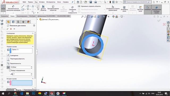
Task: Click Отобразить/Скрыть взаимосвязи tool
Action: pyautogui.click(x=113, y=8)
